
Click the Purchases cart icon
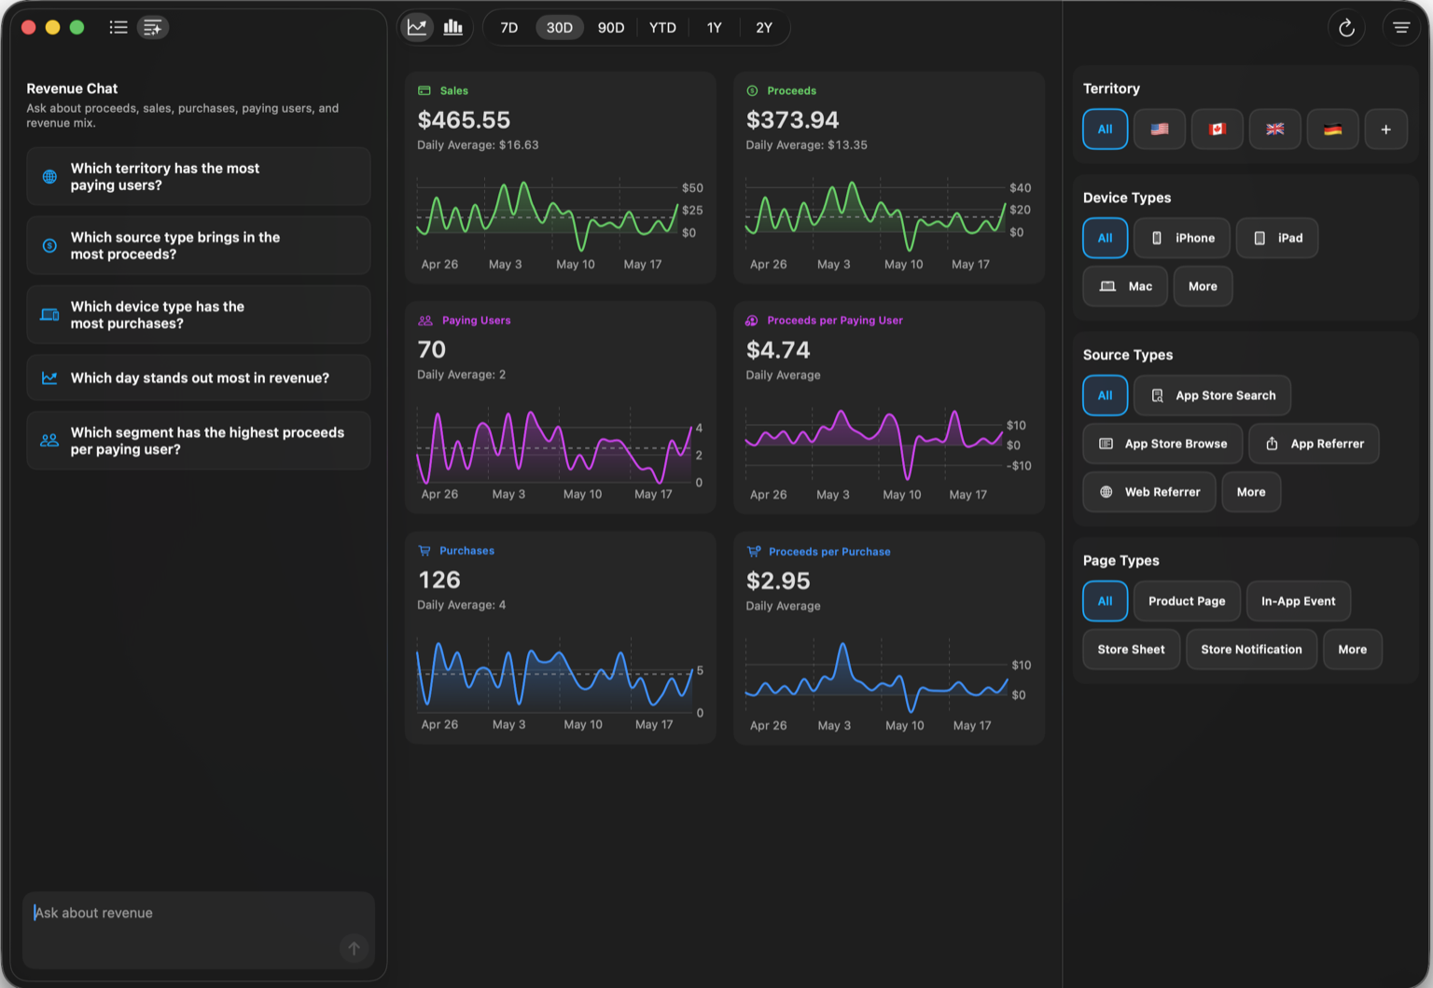[424, 551]
